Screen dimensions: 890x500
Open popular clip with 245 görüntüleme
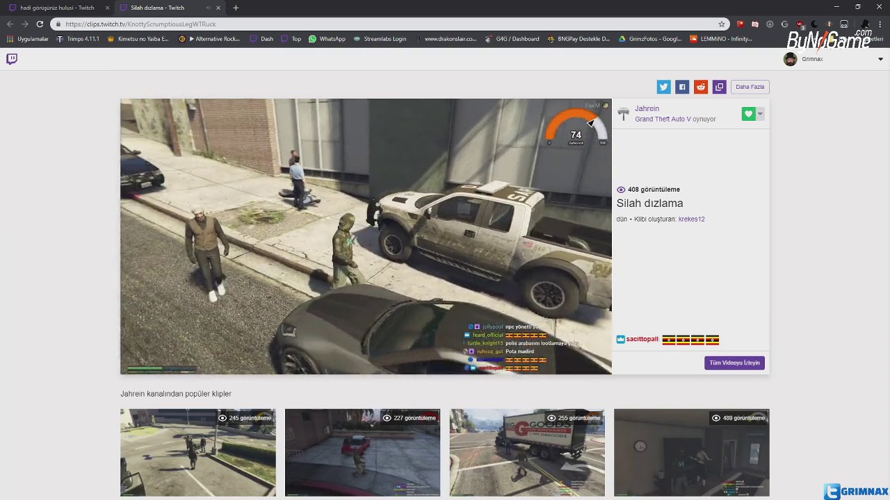pyautogui.click(x=197, y=453)
